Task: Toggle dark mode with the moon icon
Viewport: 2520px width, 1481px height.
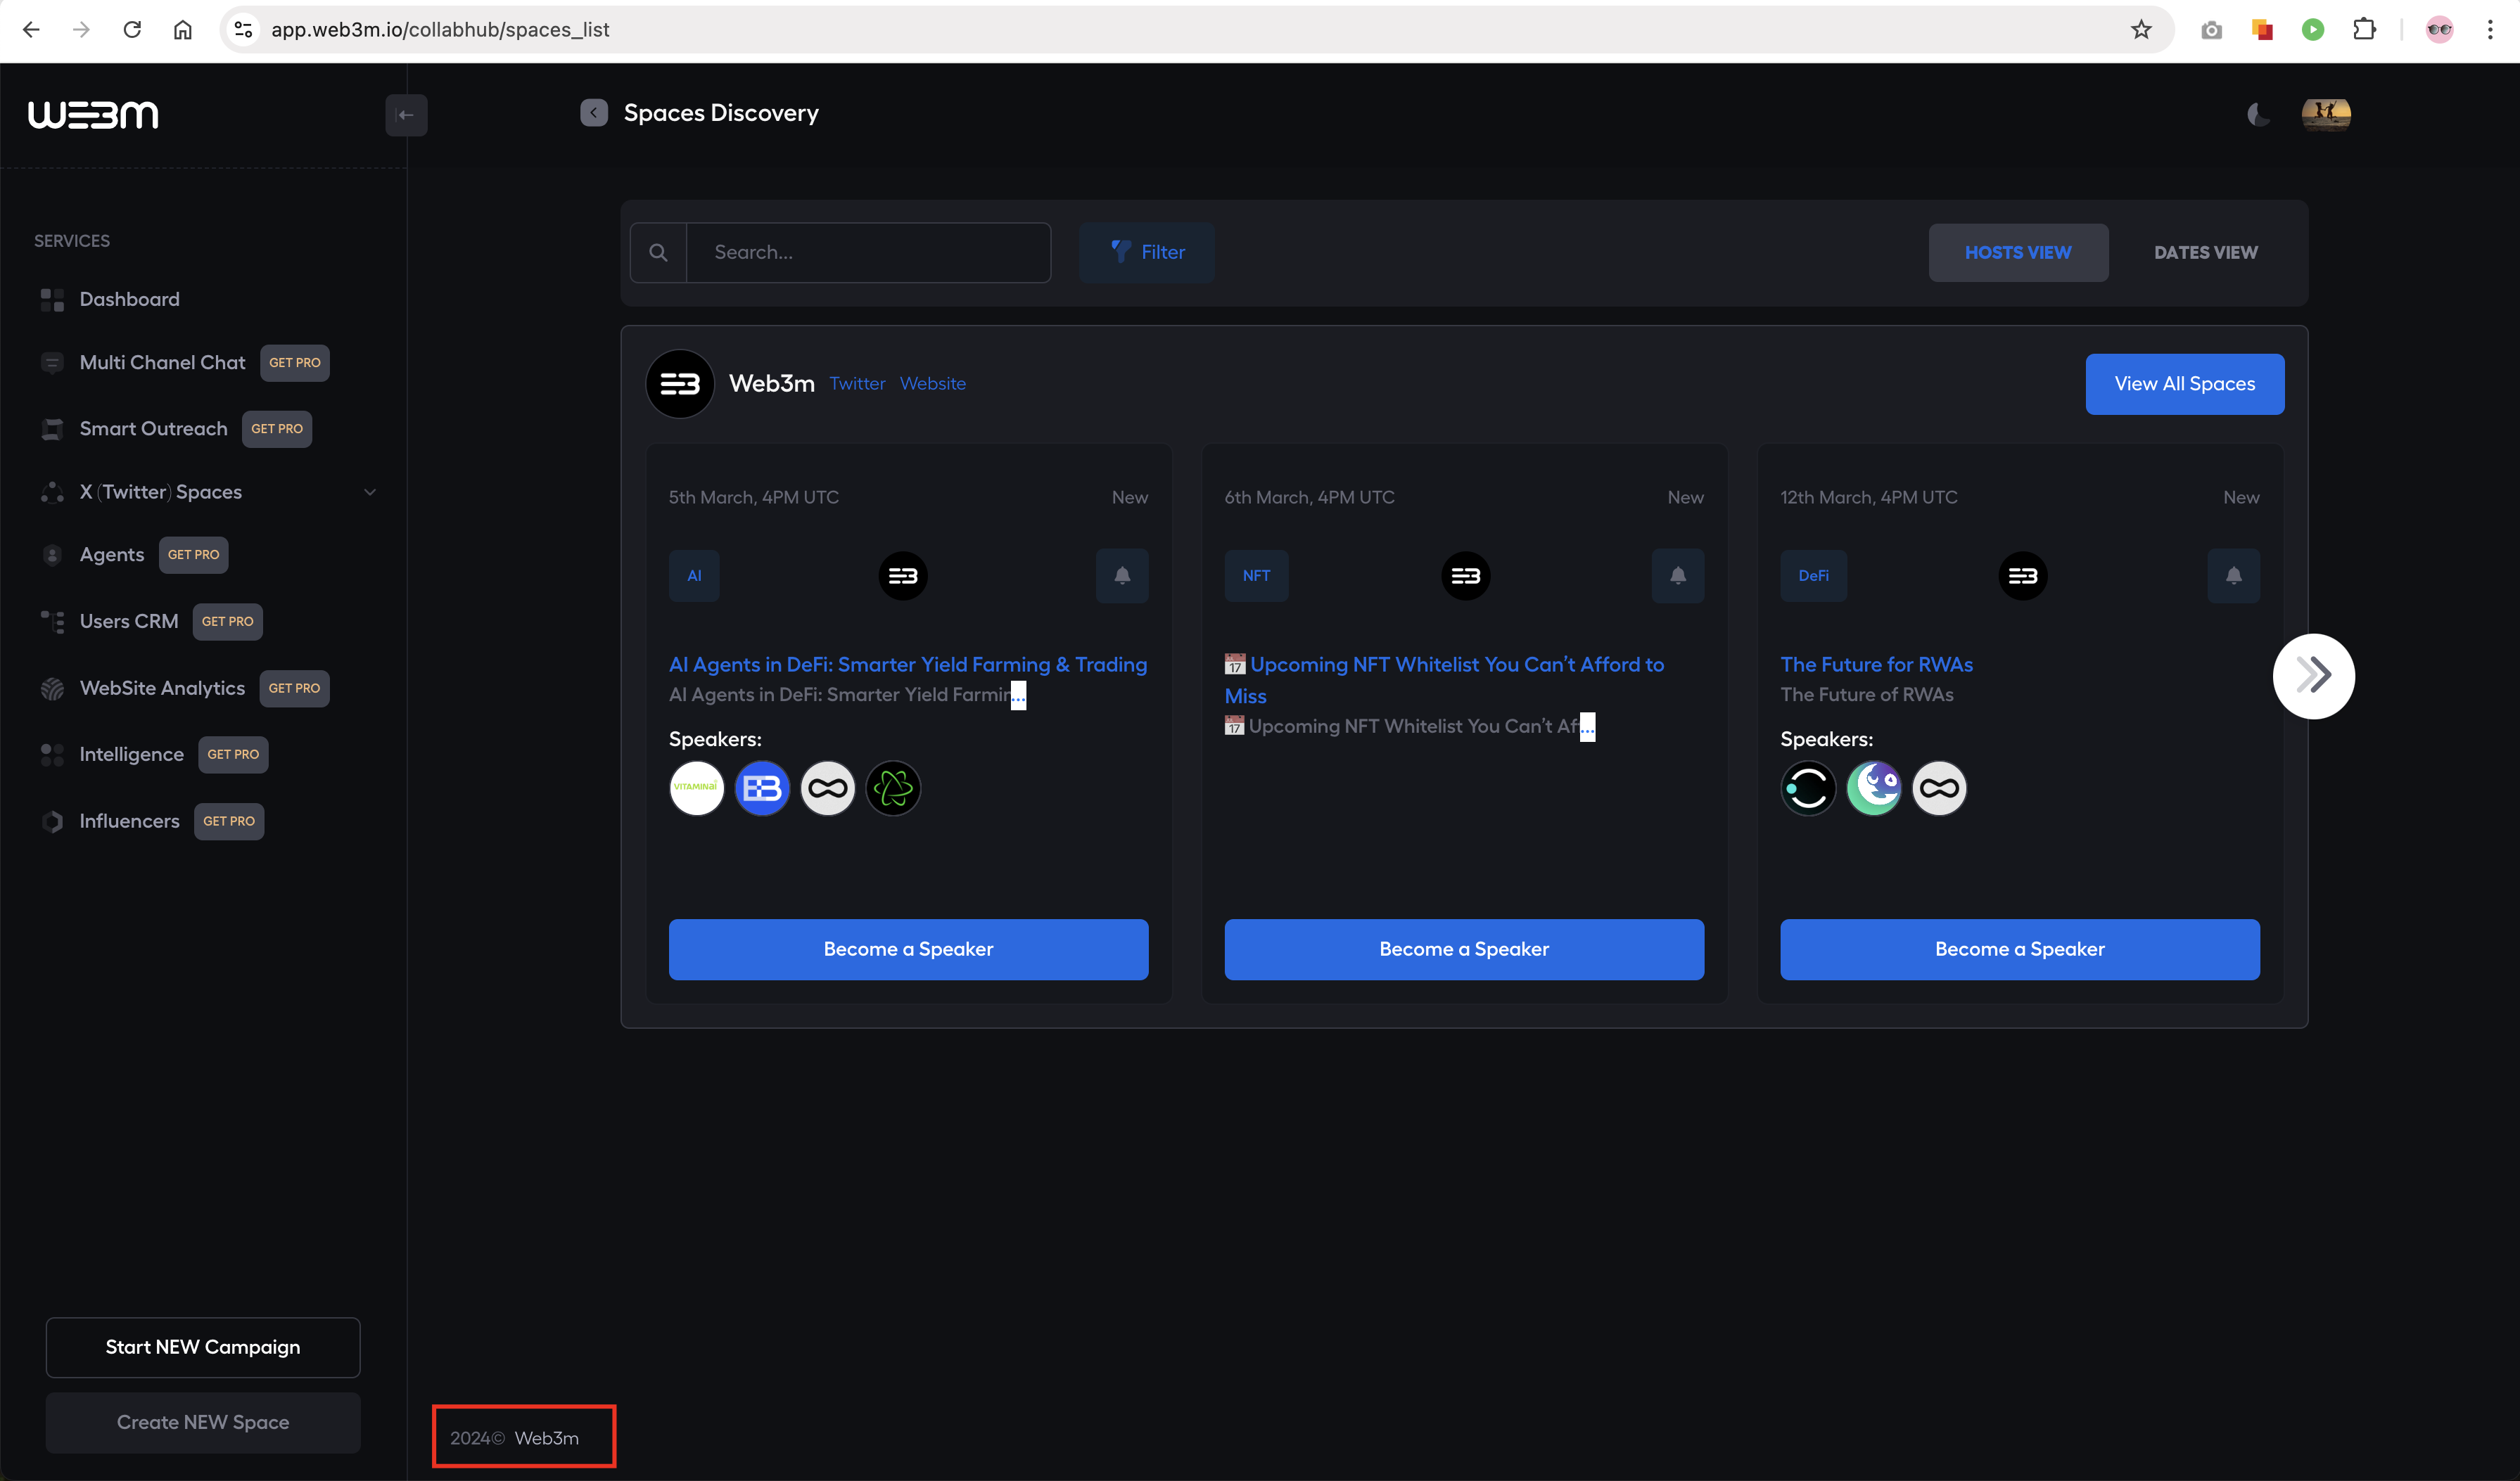Action: coord(2258,114)
